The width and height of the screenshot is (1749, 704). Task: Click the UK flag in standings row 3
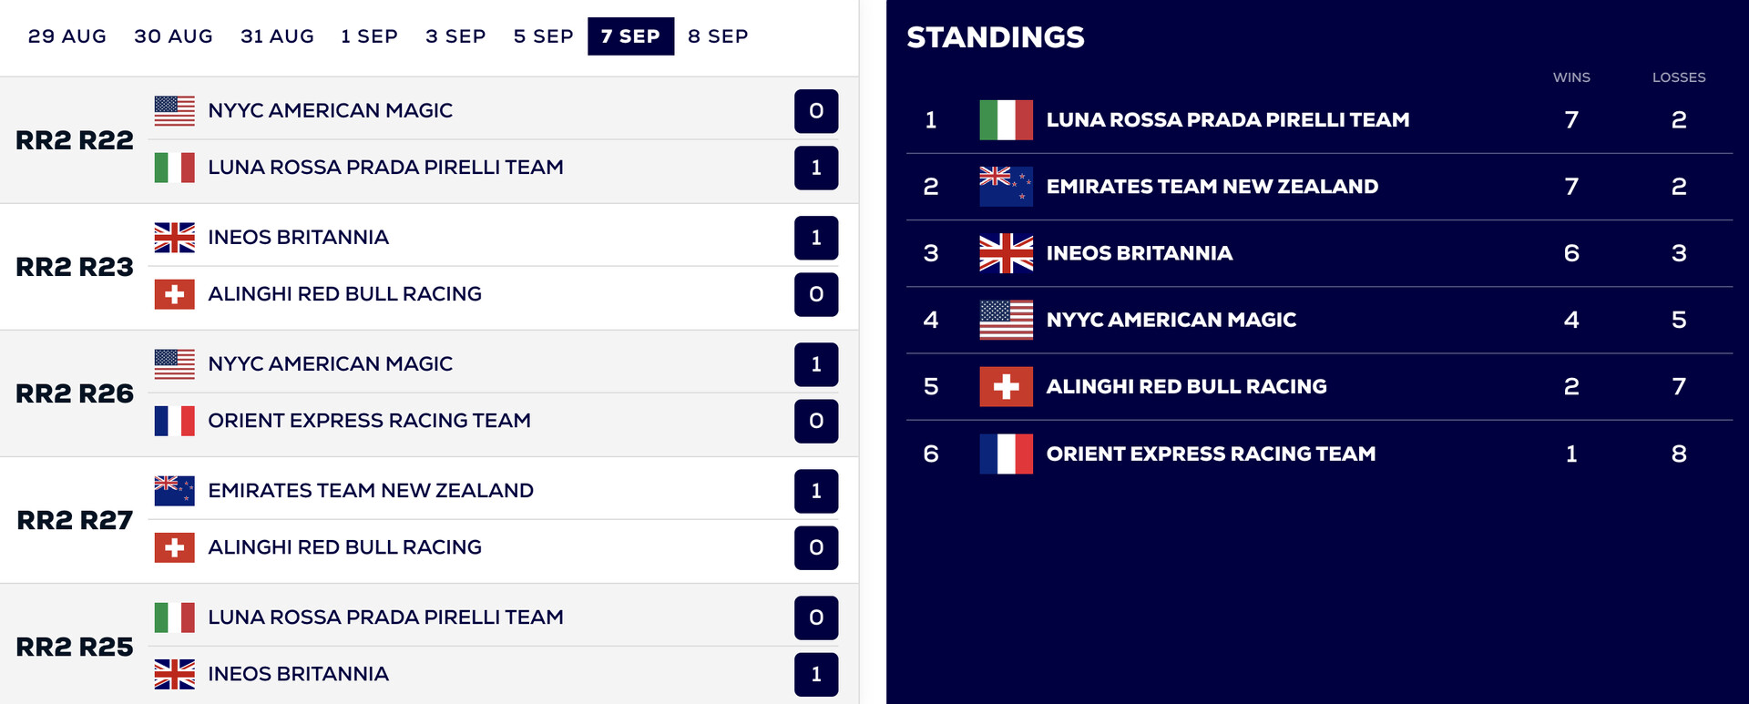point(1006,253)
